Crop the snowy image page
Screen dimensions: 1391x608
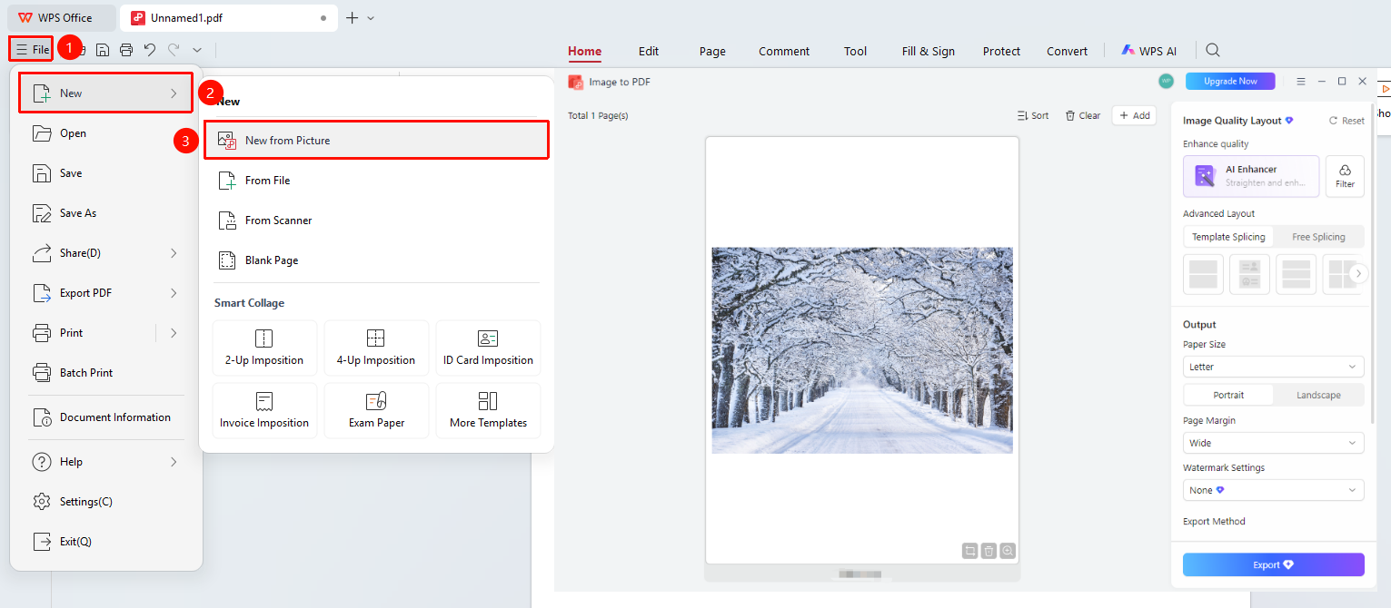970,550
